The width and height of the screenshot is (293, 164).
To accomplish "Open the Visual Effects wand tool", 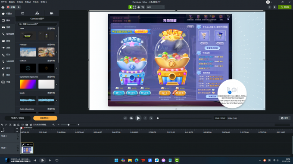I will (7, 34).
